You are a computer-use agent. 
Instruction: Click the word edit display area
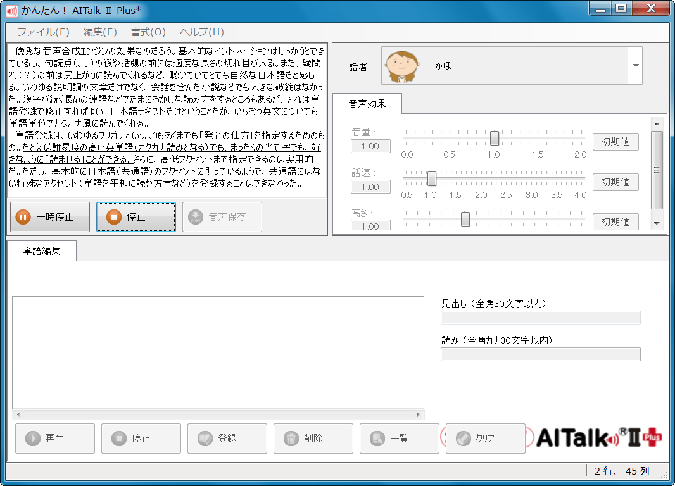pyautogui.click(x=218, y=352)
